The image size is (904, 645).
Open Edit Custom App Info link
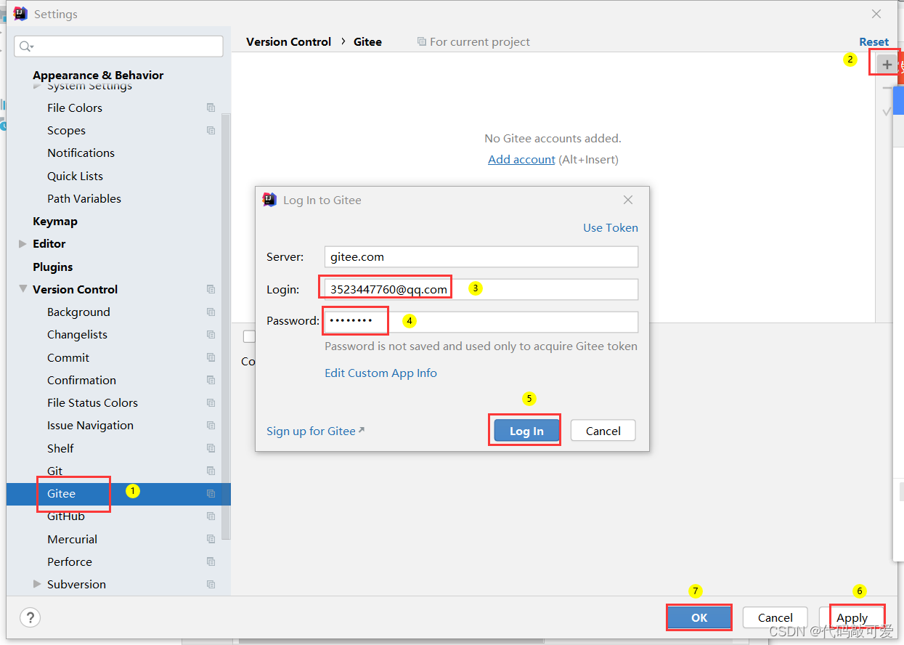pos(380,373)
